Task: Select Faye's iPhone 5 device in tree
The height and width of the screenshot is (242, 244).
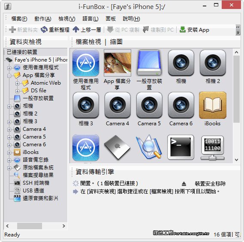Action: tap(41, 60)
